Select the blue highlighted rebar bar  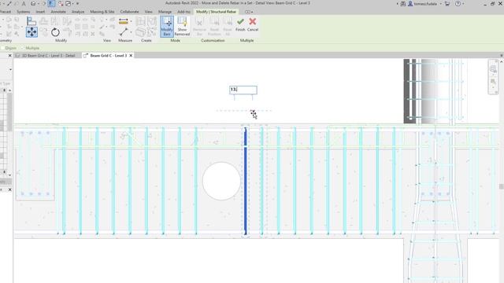[246, 181]
